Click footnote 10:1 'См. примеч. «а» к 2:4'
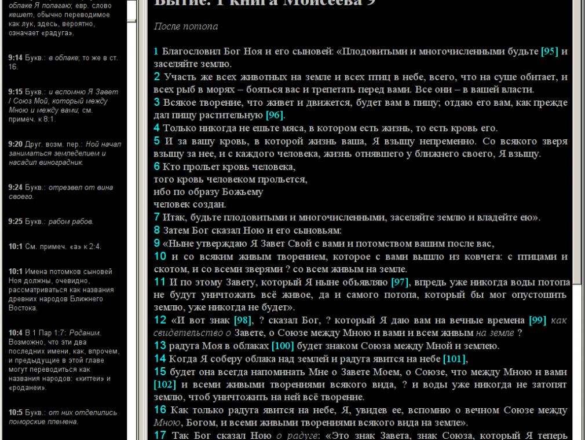 click(x=55, y=247)
